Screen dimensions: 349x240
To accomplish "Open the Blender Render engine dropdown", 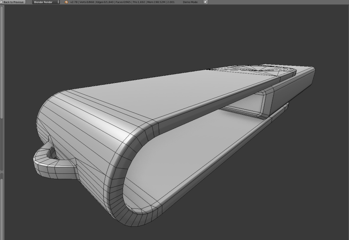I will pos(43,2).
